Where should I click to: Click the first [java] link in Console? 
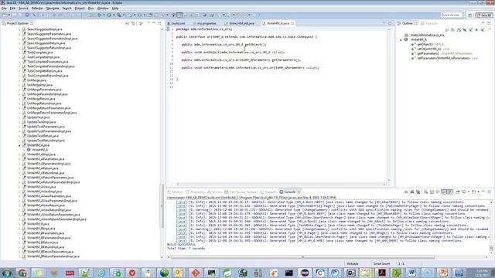point(181,202)
